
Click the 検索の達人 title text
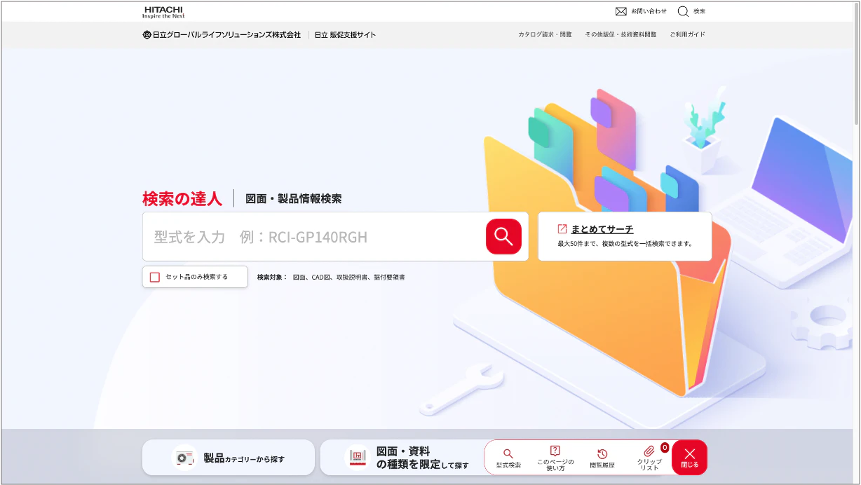coord(182,198)
